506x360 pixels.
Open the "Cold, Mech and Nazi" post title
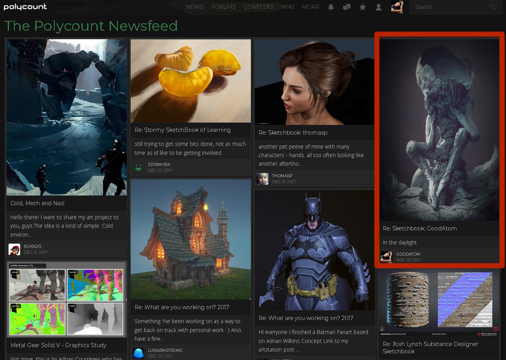coord(38,203)
